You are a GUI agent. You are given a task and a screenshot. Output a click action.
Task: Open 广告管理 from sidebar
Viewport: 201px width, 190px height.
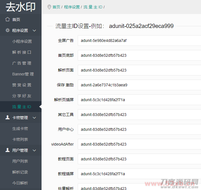pyautogui.click(x=22, y=63)
